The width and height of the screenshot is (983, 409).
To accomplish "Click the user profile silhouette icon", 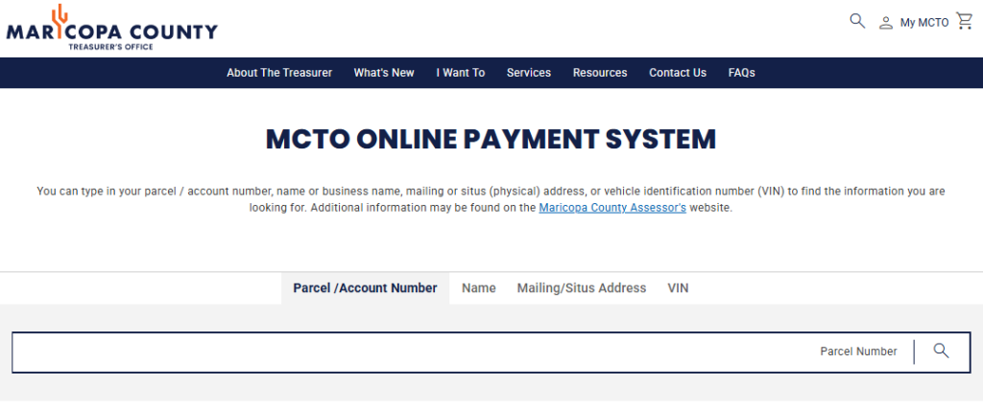I will 885,23.
